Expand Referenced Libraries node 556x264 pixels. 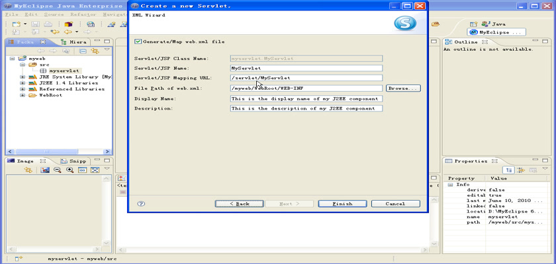point(23,89)
